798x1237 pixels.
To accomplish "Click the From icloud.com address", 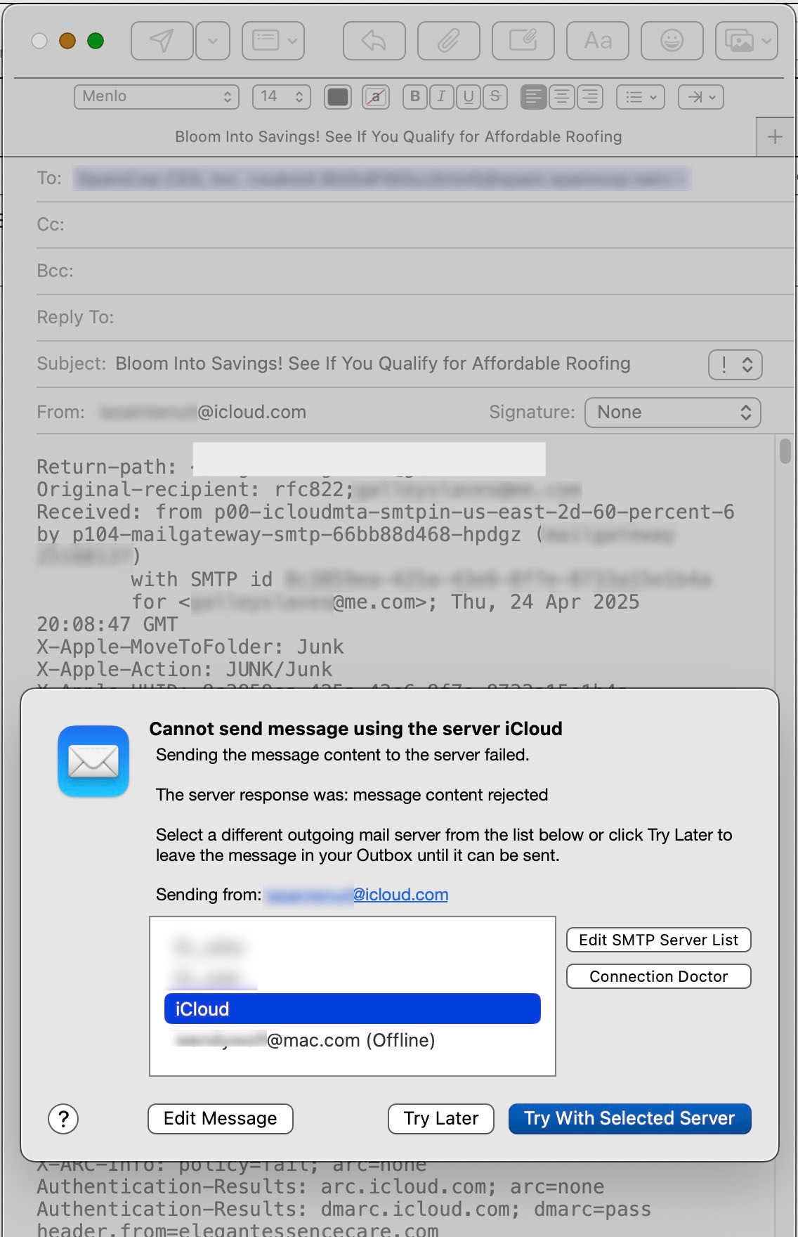I will 203,412.
